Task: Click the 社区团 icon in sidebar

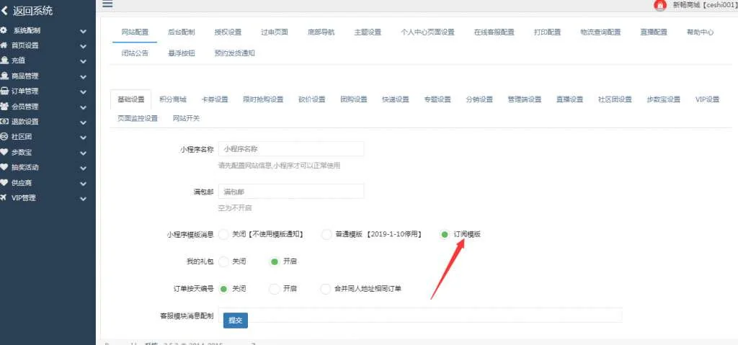Action: [4, 136]
